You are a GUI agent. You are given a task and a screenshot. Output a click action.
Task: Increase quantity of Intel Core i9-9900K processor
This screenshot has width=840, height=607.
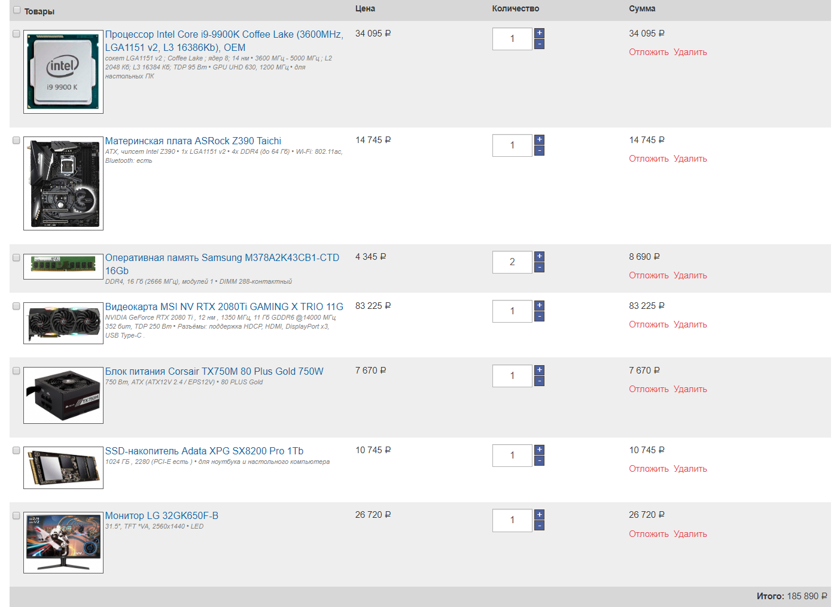pos(539,33)
